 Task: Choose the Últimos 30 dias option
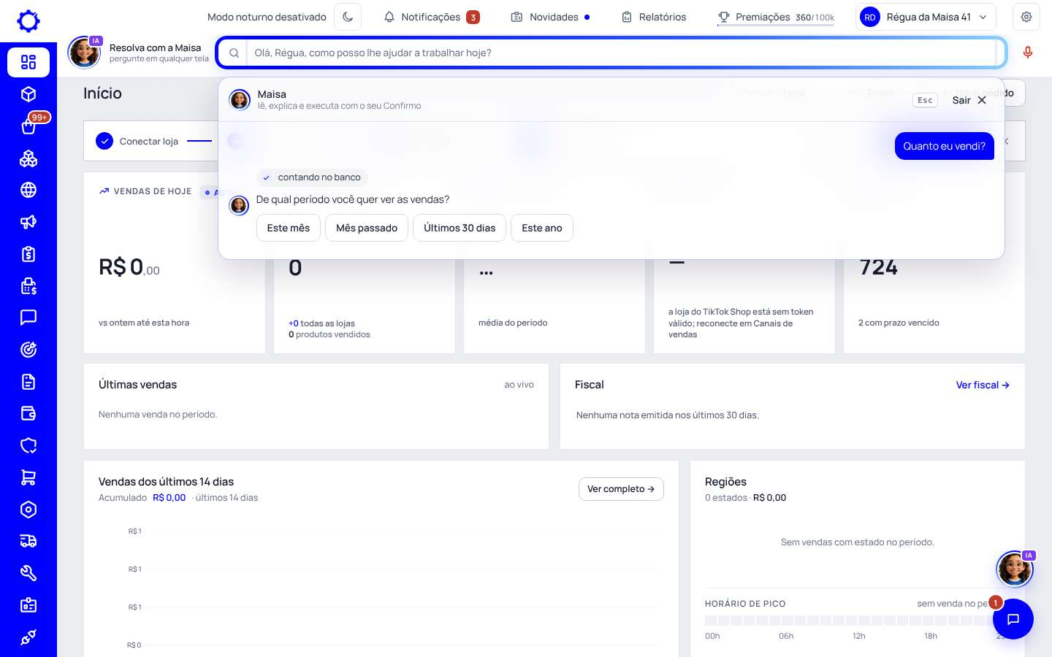coord(460,228)
